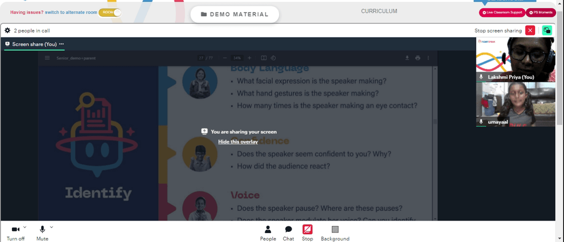Open Live Classroom Support

[x=502, y=12]
